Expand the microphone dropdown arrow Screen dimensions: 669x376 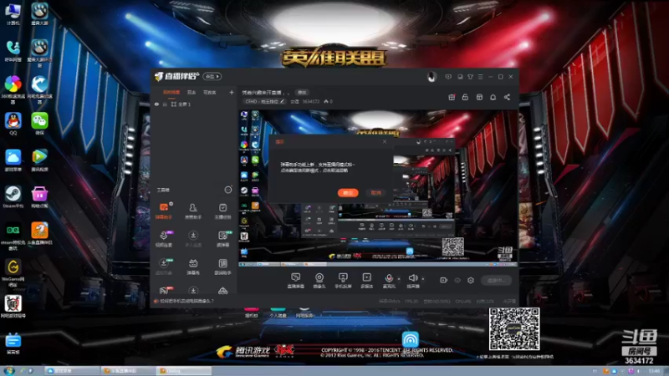(399, 279)
